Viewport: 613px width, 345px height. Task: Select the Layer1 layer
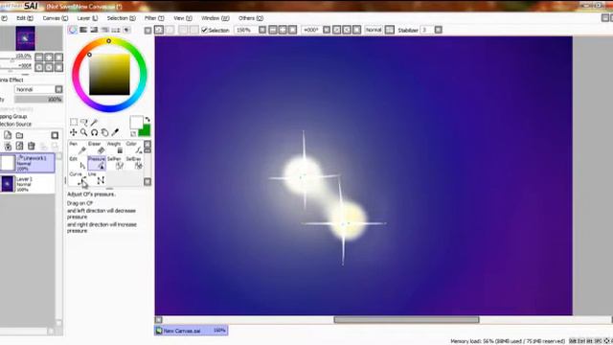(28, 184)
